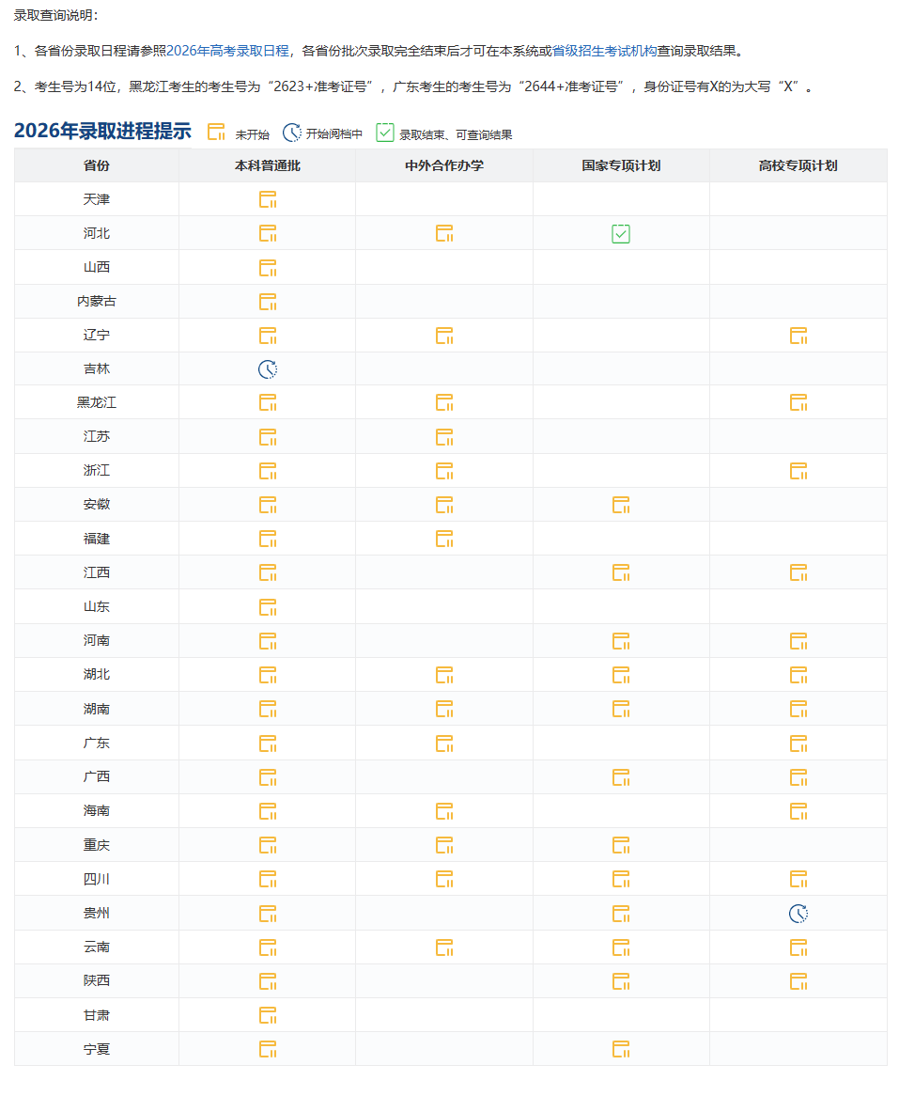
Task: Click legend label 录取结束、可查询结果
Action: click(456, 135)
